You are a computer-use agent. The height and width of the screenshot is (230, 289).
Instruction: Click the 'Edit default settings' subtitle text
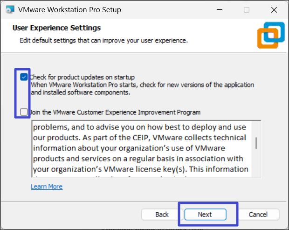103,41
